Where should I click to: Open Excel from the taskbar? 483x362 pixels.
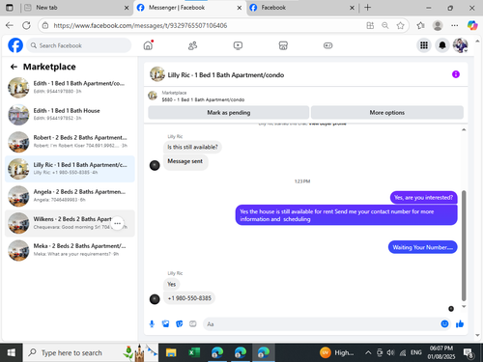pos(194,352)
